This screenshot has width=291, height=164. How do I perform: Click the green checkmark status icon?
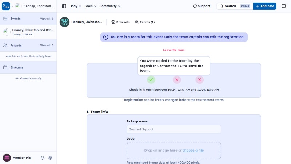151,80
